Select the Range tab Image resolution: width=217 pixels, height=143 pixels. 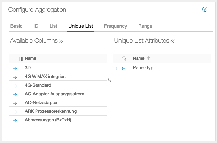pyautogui.click(x=145, y=26)
